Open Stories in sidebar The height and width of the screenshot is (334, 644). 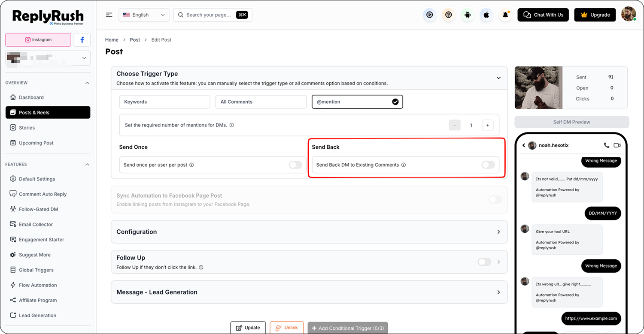(48, 128)
